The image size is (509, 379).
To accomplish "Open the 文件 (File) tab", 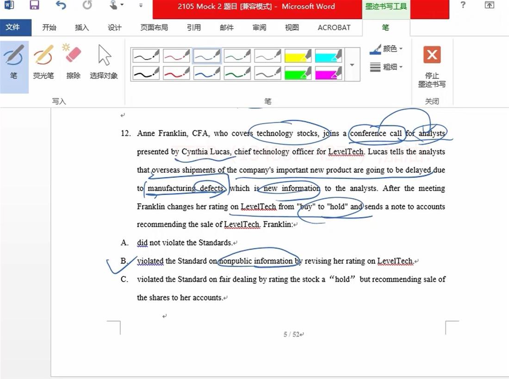I will (13, 28).
